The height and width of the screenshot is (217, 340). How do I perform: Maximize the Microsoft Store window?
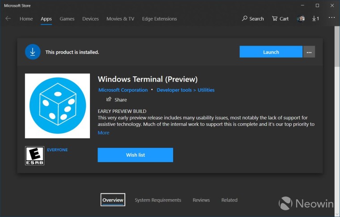coord(317,5)
